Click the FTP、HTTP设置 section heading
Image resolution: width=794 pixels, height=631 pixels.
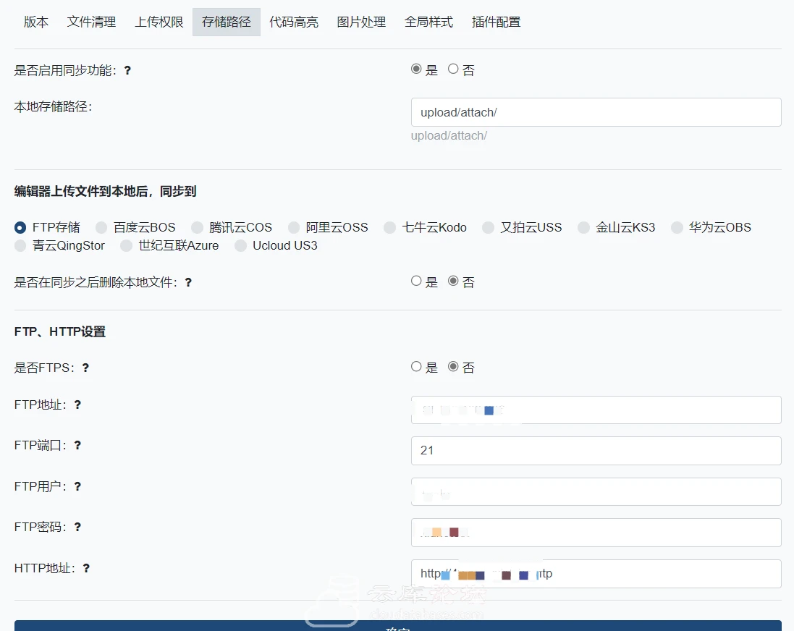(60, 331)
